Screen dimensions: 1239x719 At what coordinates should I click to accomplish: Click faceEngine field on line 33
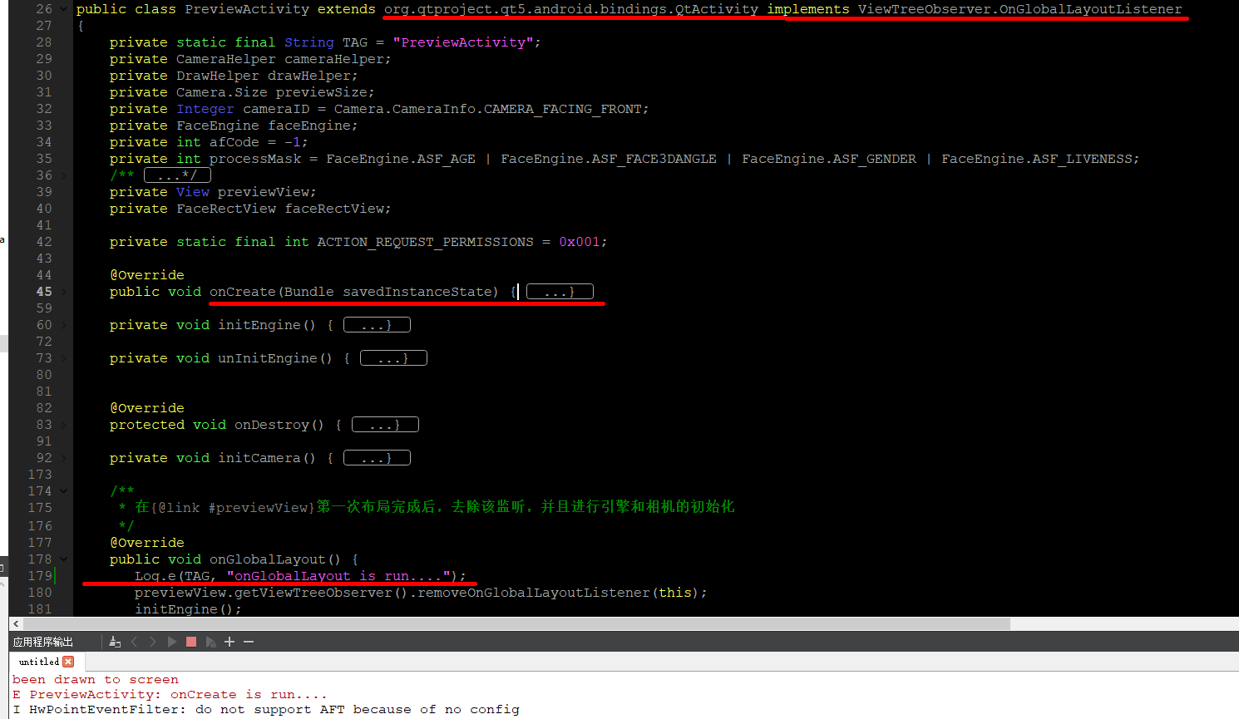coord(309,126)
